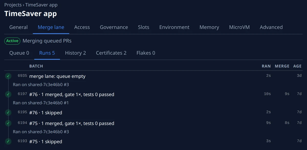This screenshot has width=307, height=150.
Task: Click the 'TimeSaver app' page heading
Action: click(30, 14)
